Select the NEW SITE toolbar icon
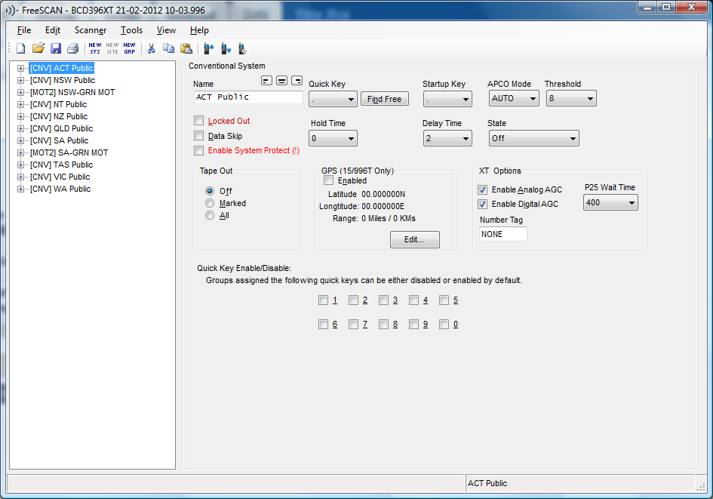Screen dimensions: 713x499 coord(111,47)
